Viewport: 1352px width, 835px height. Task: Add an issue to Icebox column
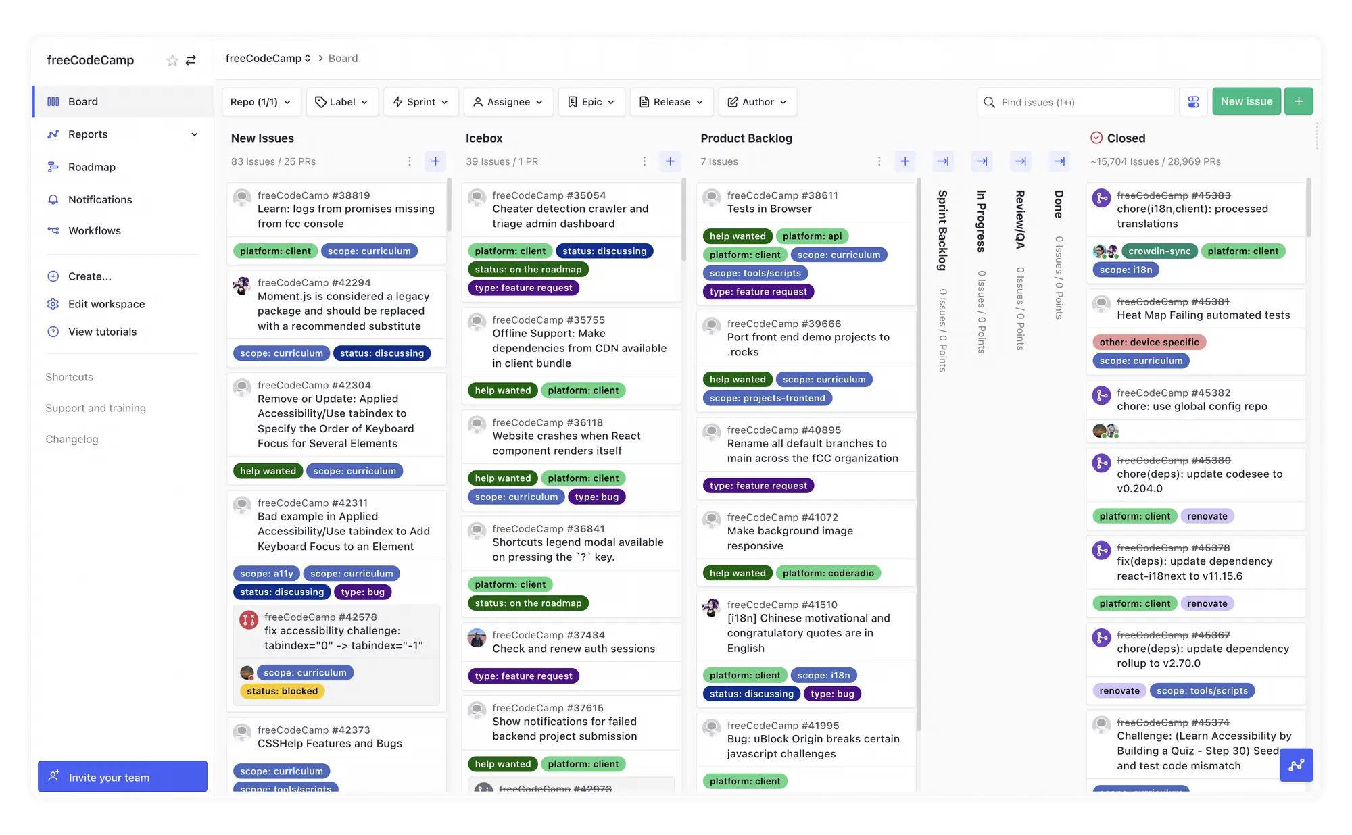click(x=670, y=161)
